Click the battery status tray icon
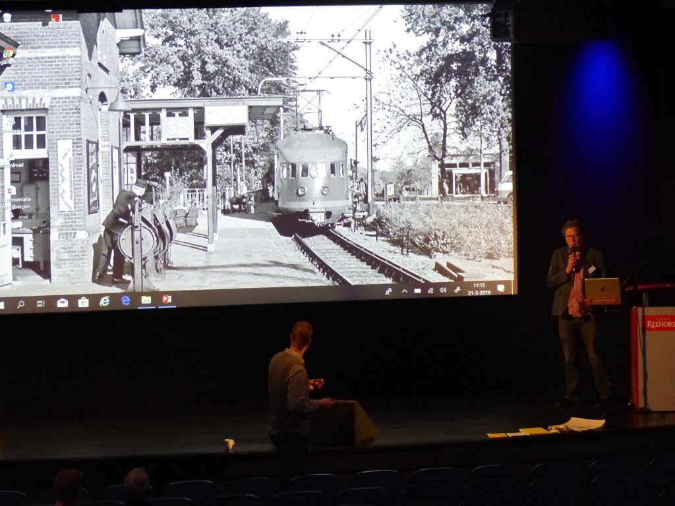 point(417,291)
